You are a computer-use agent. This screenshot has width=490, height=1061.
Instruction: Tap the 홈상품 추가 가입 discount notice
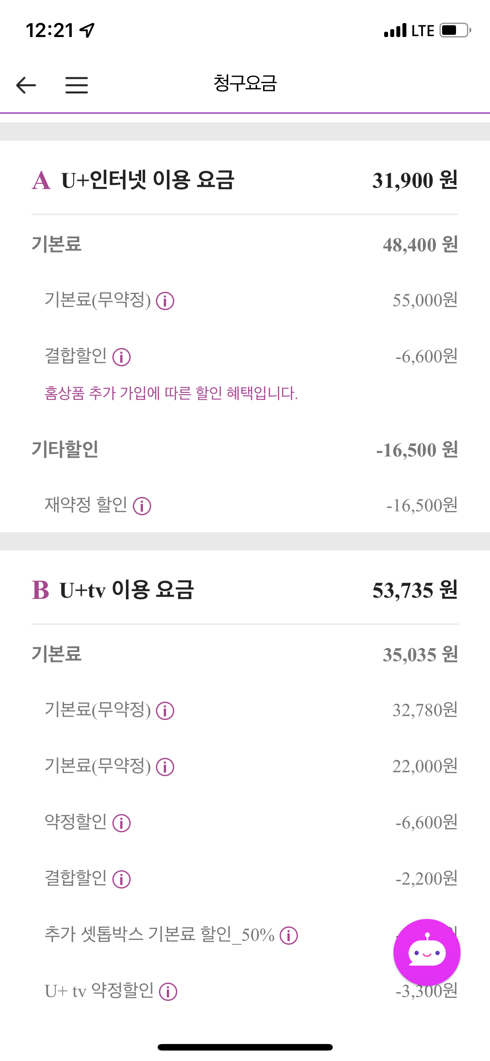pyautogui.click(x=171, y=393)
